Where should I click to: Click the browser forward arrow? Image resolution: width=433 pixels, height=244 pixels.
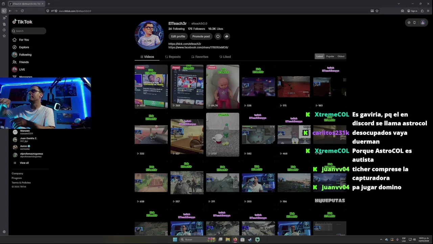(16, 11)
